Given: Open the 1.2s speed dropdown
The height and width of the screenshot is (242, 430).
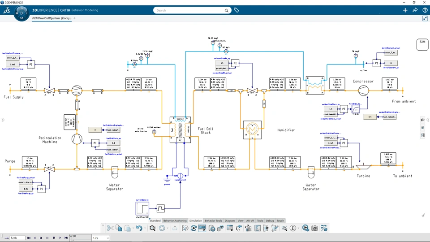Looking at the screenshot, I should pyautogui.click(x=101, y=238).
